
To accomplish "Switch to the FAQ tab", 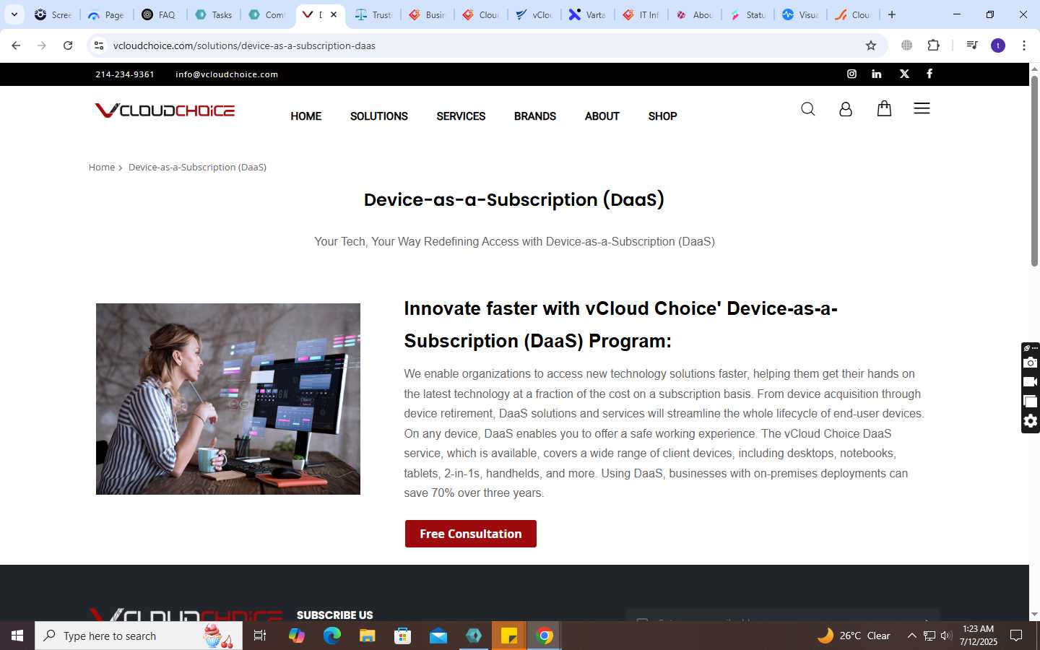I will (160, 14).
